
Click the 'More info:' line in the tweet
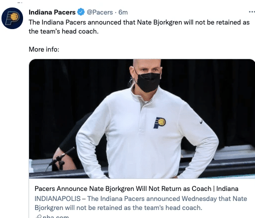tap(44, 49)
